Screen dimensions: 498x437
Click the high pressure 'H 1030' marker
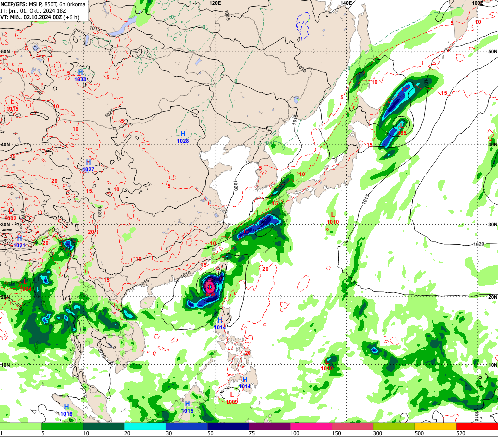80,76
